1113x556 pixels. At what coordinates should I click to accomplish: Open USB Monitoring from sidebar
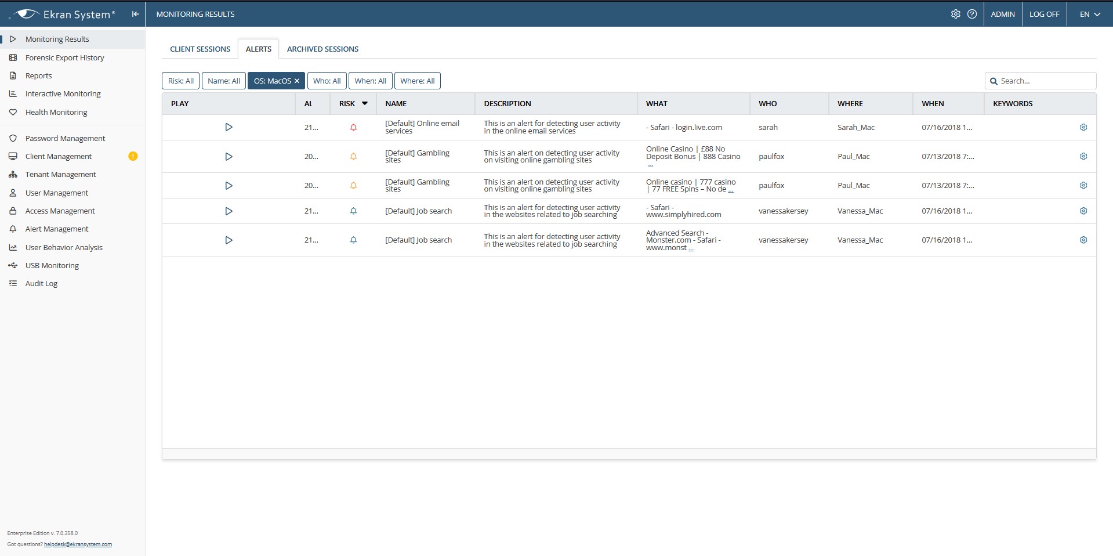tap(52, 265)
